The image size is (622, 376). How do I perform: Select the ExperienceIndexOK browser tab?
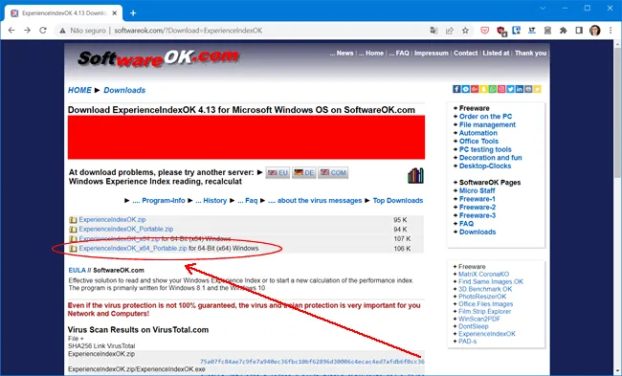pyautogui.click(x=63, y=13)
